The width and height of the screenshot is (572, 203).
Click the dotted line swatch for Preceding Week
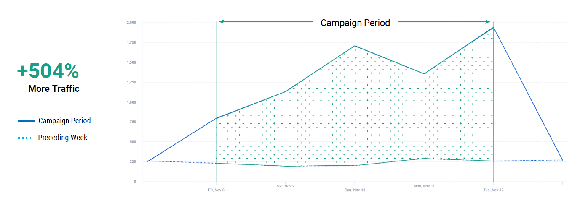tap(25, 138)
